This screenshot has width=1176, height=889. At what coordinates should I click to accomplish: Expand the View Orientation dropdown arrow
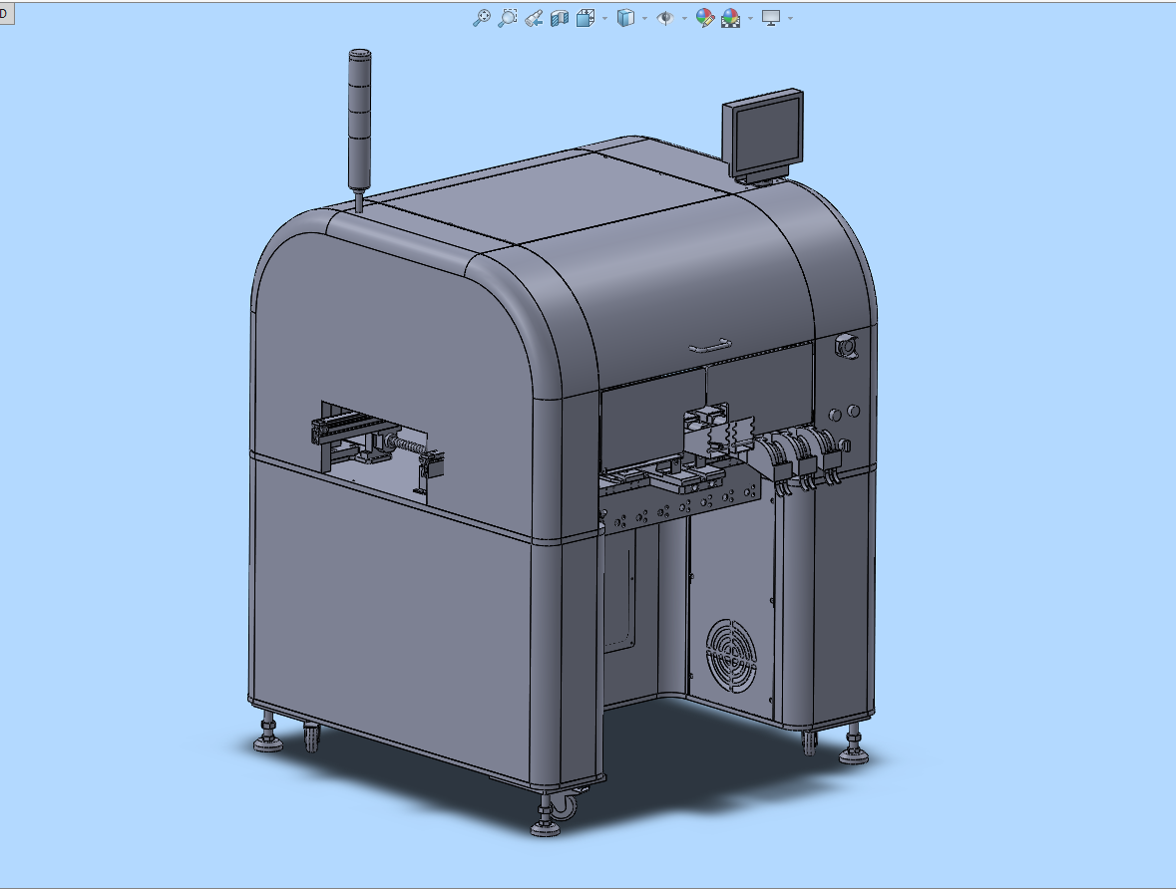click(x=604, y=19)
